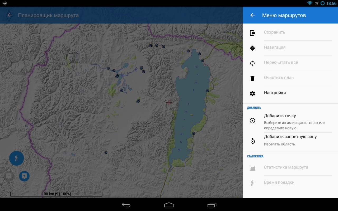Select the Добавить точку menu entry

(280, 116)
